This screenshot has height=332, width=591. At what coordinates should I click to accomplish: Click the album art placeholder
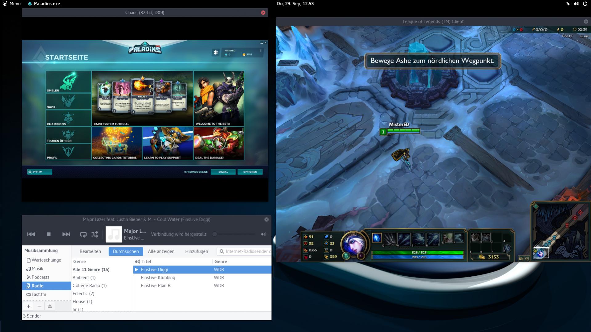click(114, 234)
